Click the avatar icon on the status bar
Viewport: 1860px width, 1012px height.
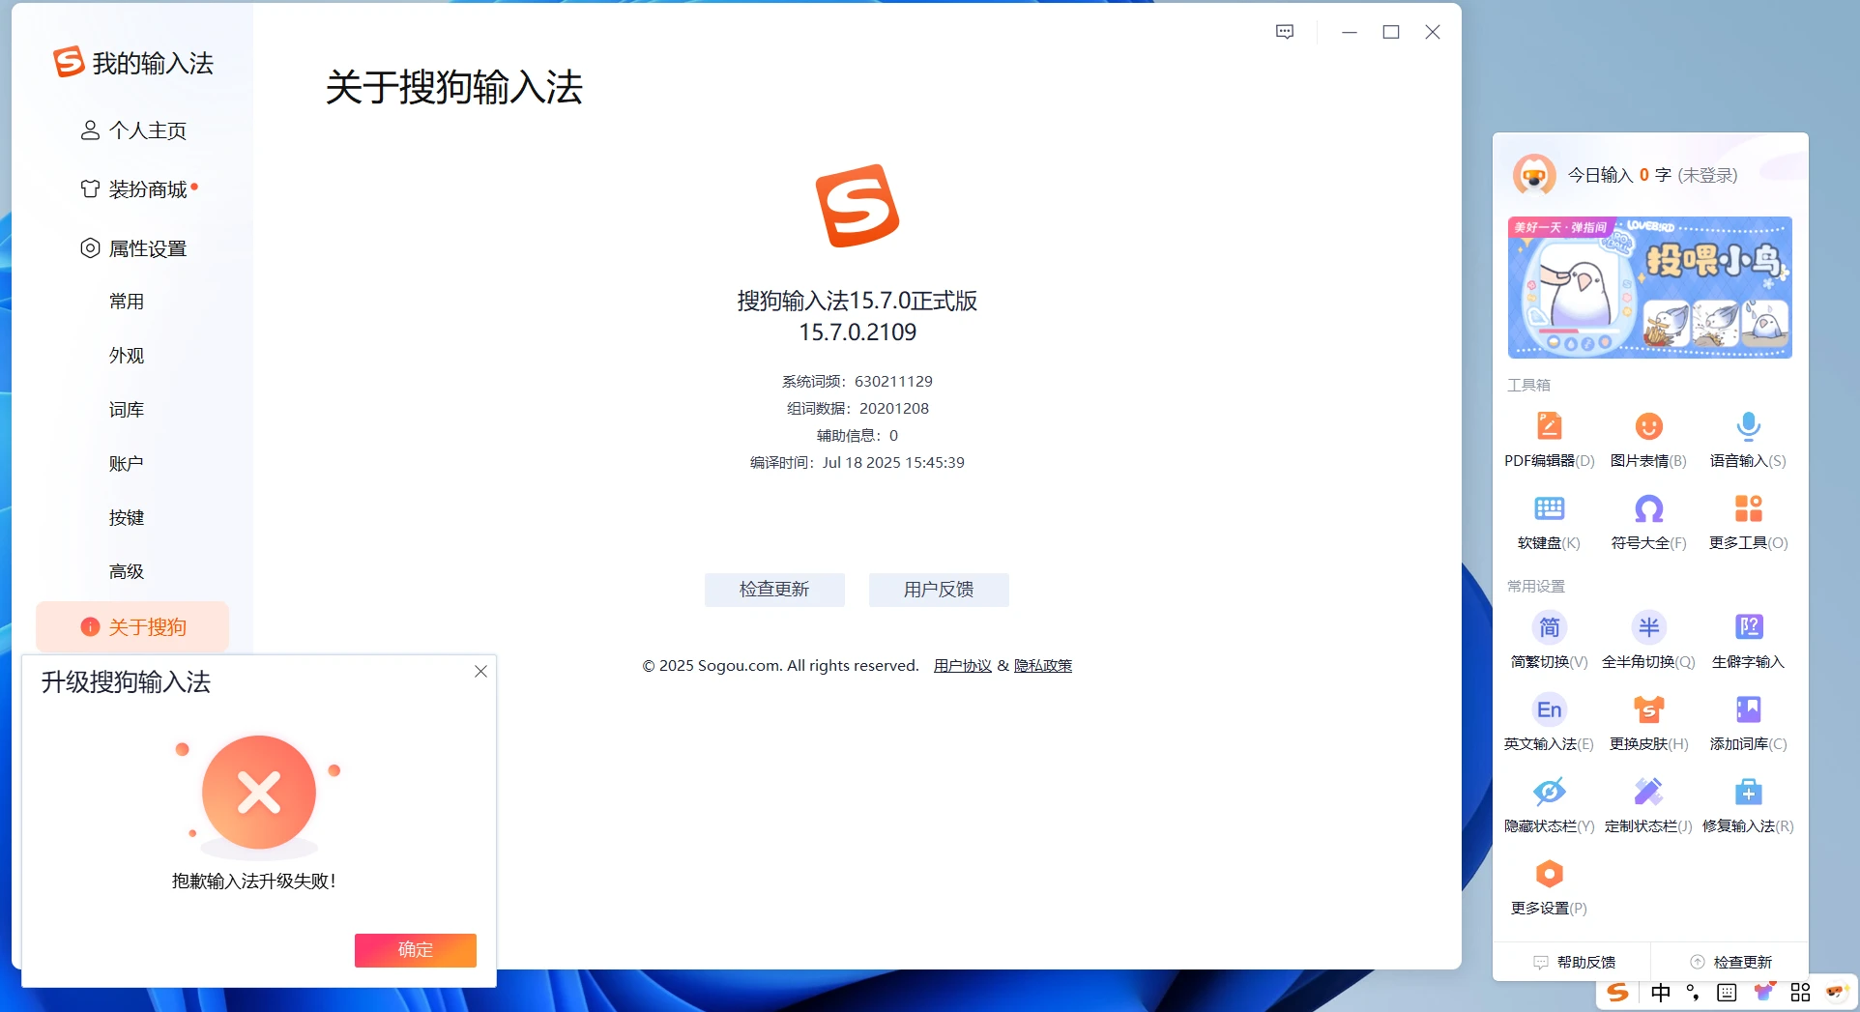pos(1836,992)
